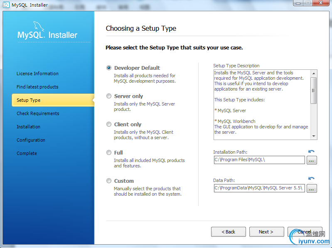
Task: Open Complete step in sidebar
Action: tap(27, 153)
